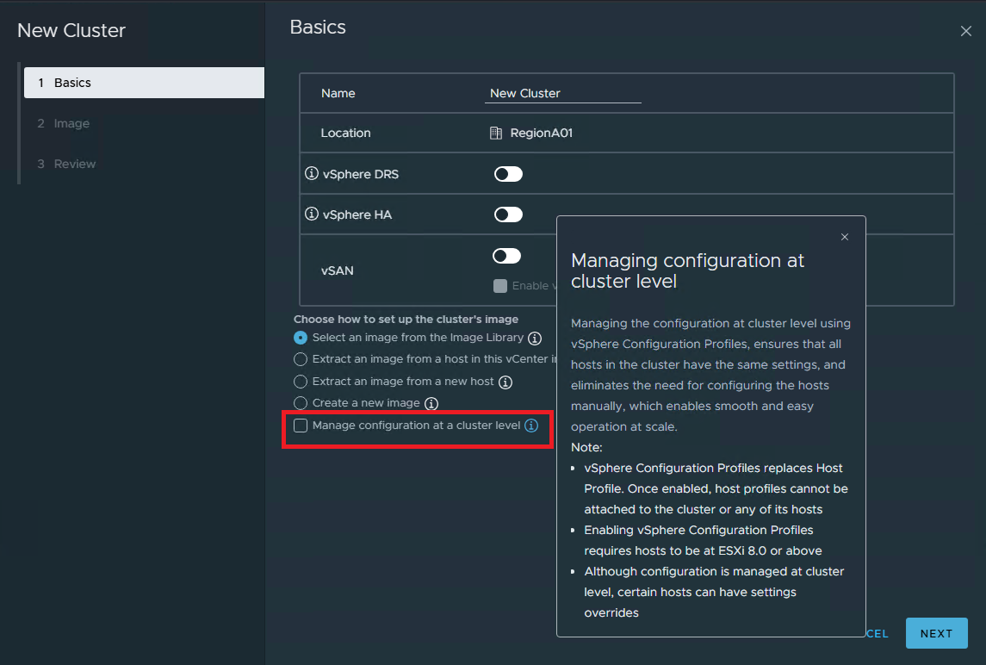Open info for Select an image from Image Library
This screenshot has height=665, width=986.
(535, 339)
